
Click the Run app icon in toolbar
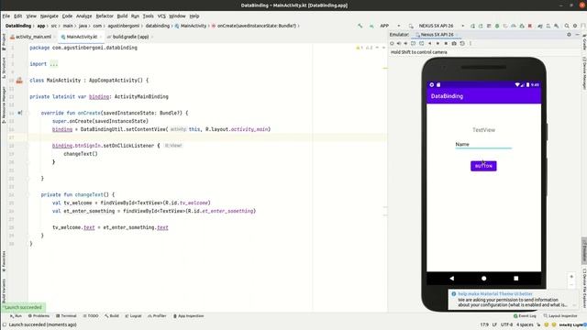click(472, 26)
